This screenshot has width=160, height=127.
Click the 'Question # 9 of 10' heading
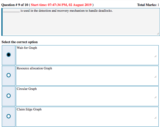pos(15,5)
